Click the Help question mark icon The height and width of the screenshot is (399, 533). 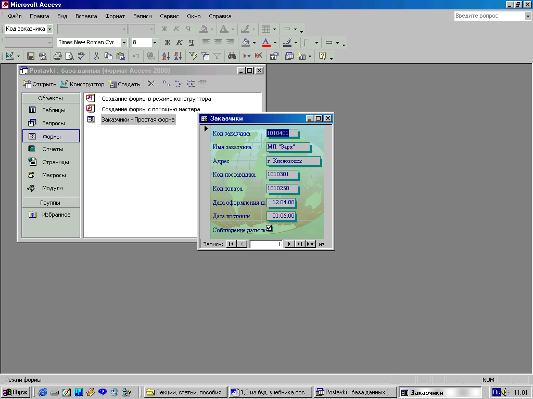(x=323, y=56)
